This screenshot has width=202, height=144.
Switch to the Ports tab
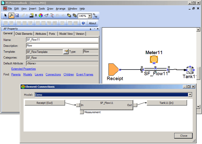pyautogui.click(x=52, y=34)
